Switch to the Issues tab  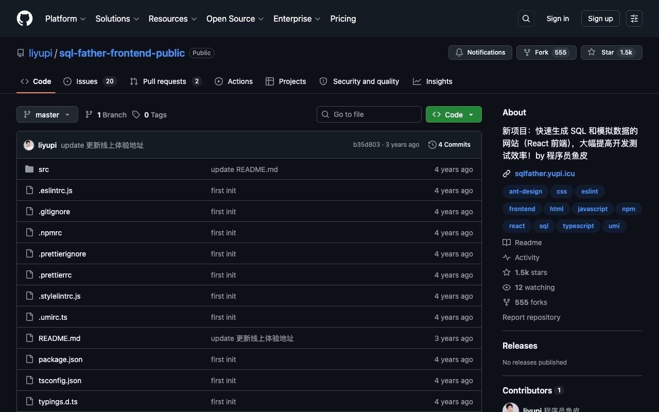click(x=90, y=81)
